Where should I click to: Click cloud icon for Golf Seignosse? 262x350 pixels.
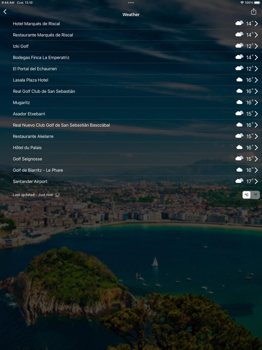239,158
